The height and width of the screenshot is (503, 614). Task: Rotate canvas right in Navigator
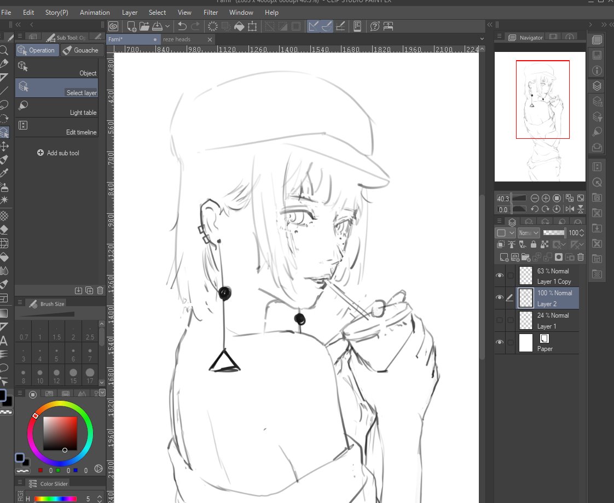pyautogui.click(x=546, y=209)
